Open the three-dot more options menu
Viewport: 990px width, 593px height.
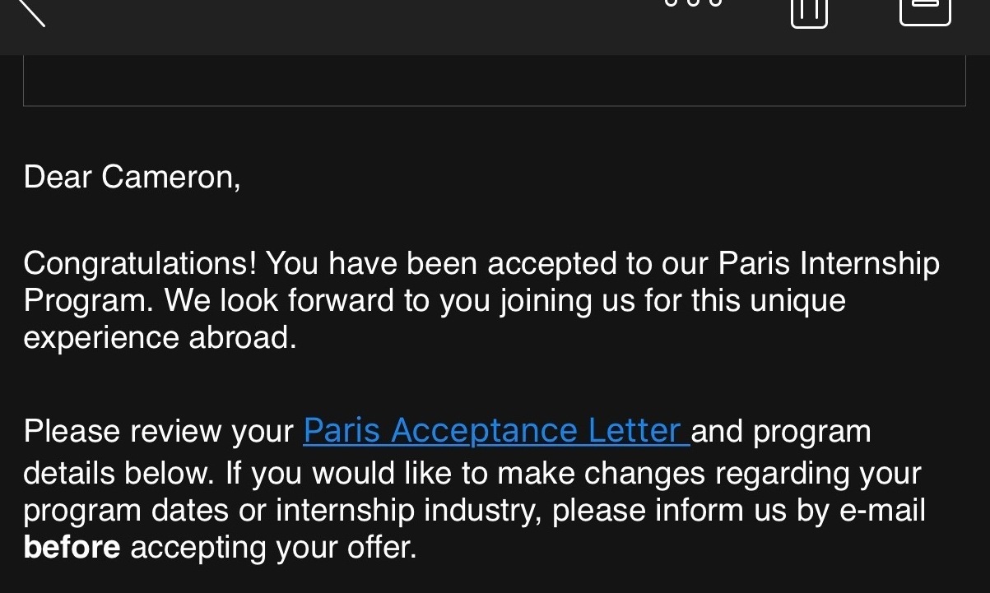[x=693, y=3]
